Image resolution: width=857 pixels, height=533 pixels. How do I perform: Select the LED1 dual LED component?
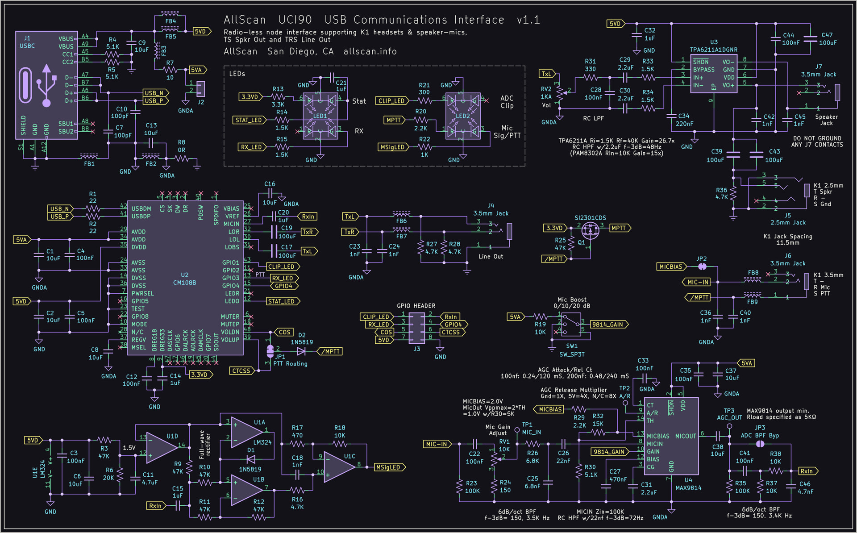[x=320, y=116]
